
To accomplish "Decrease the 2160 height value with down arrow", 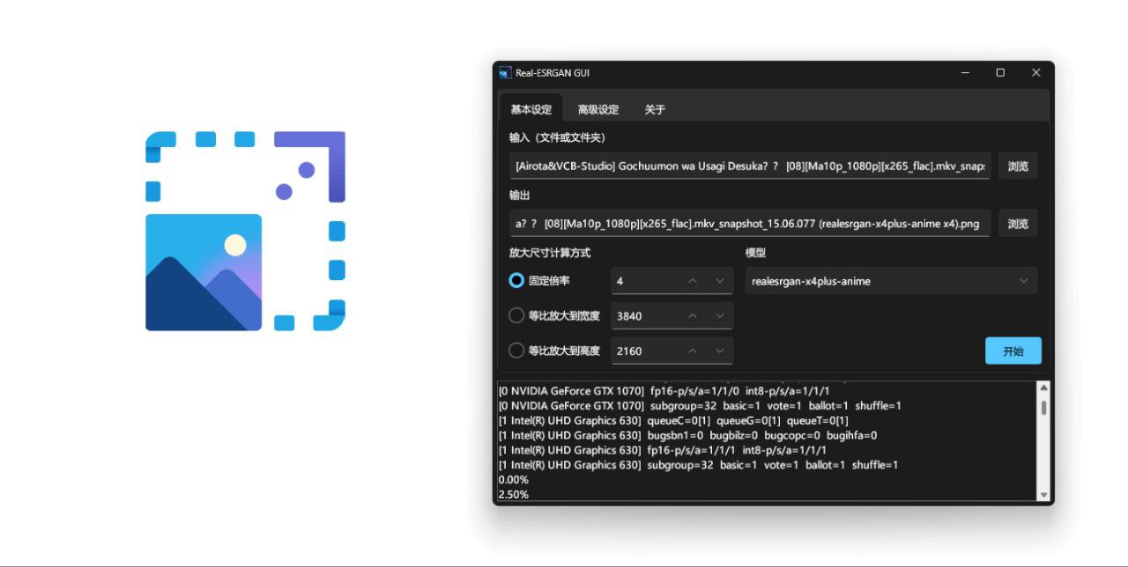I will pos(719,350).
